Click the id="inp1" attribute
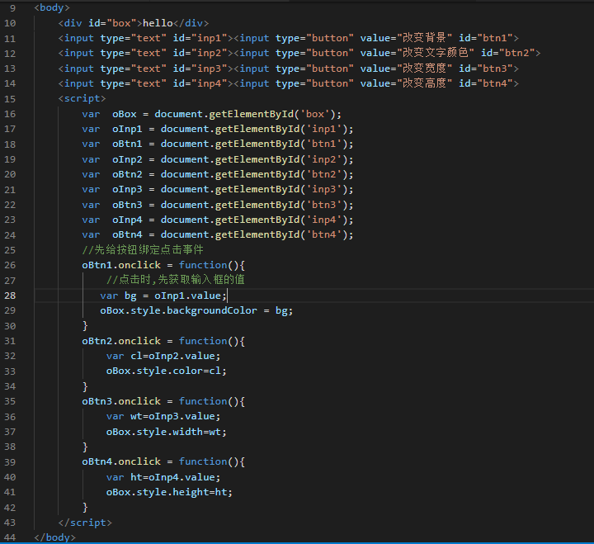Viewport: 594px width, 544px height. (200, 38)
